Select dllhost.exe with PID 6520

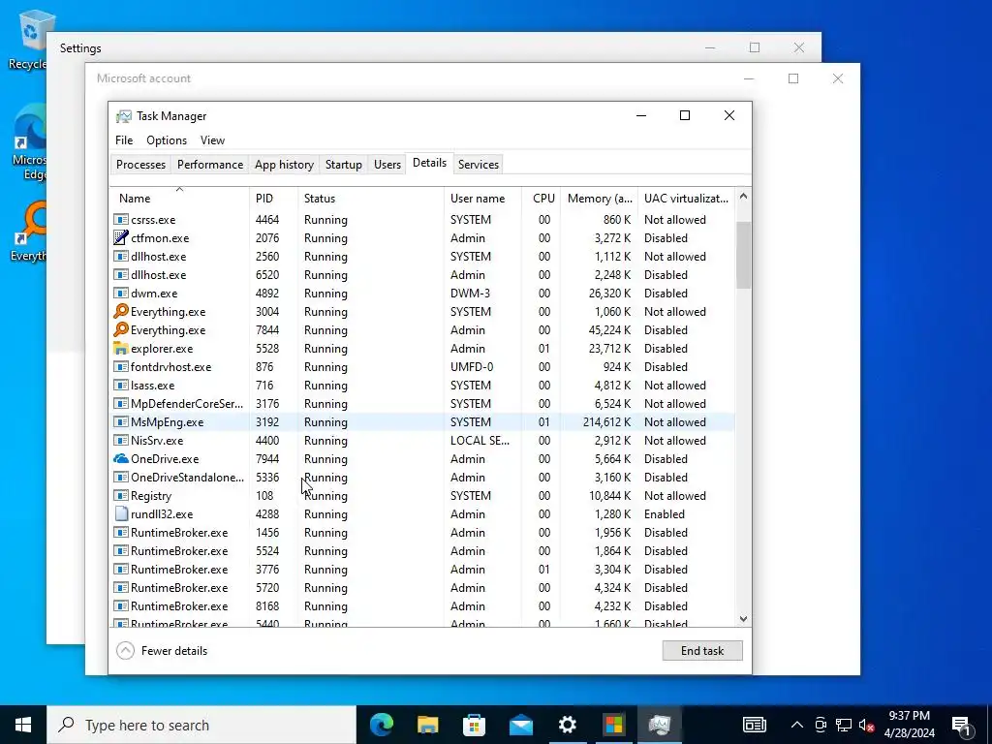pos(422,274)
